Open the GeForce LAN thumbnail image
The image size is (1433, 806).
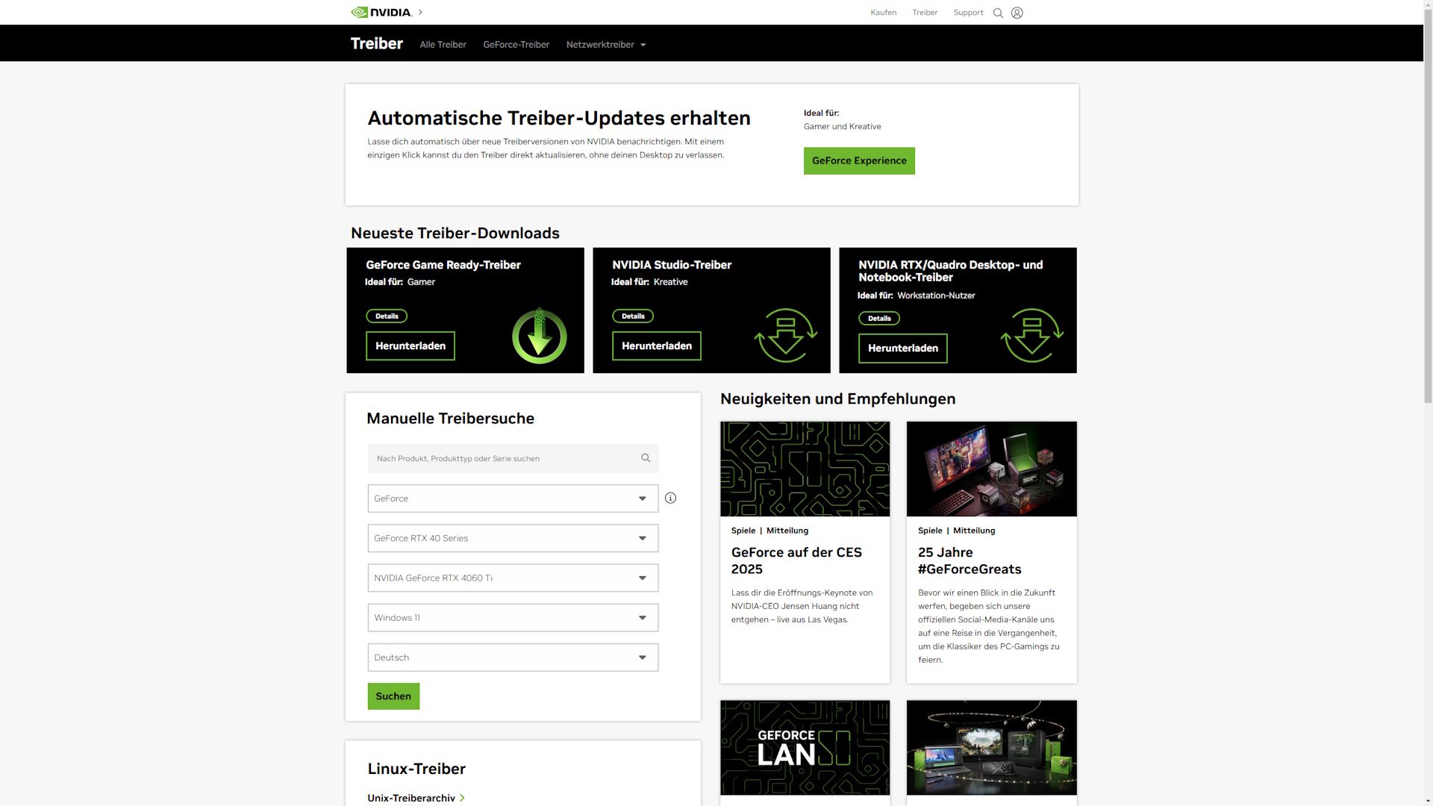805,747
